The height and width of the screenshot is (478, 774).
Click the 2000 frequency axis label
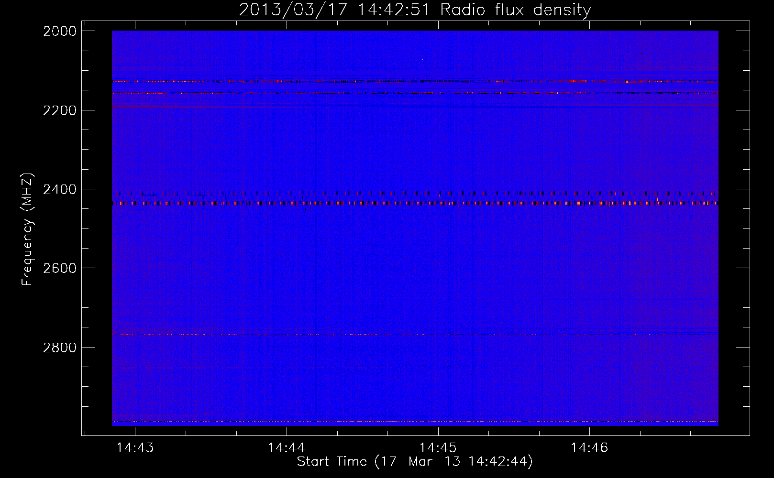tap(60, 31)
